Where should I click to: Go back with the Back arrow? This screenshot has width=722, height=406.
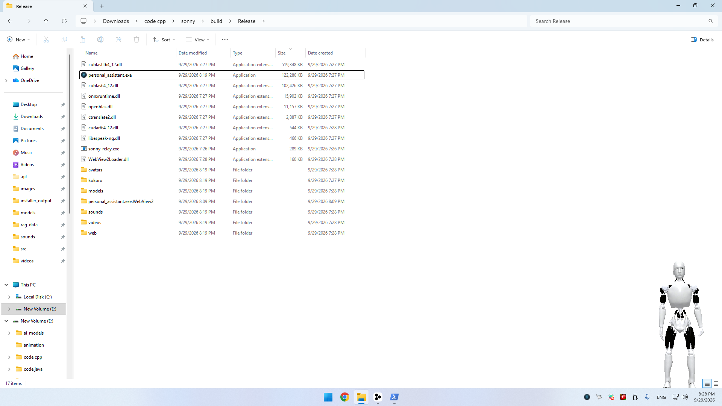point(10,21)
